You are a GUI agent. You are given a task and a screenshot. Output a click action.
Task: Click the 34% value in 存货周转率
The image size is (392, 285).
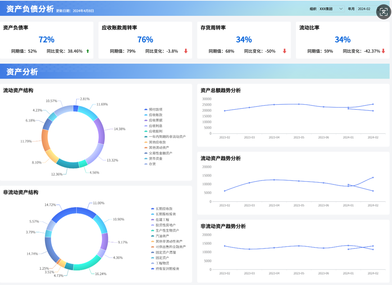pyautogui.click(x=244, y=40)
